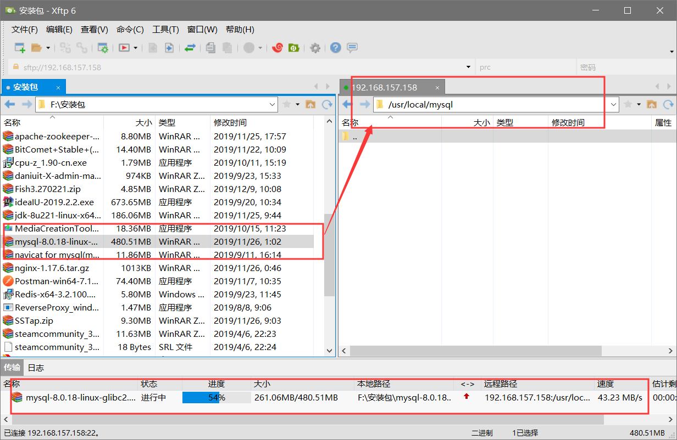
Task: Click the remote pane bookmark star
Action: click(628, 104)
